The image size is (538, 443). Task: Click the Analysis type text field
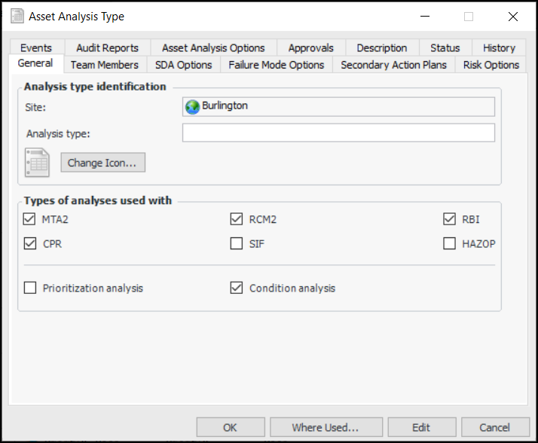[x=338, y=133]
